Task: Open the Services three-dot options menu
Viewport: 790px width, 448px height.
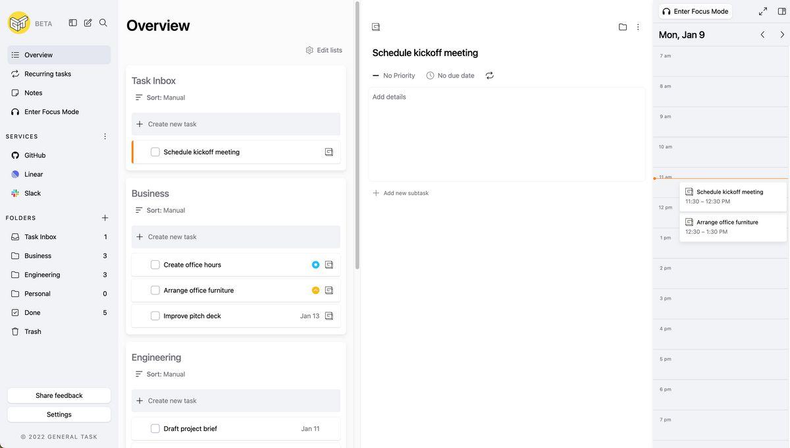Action: point(105,136)
